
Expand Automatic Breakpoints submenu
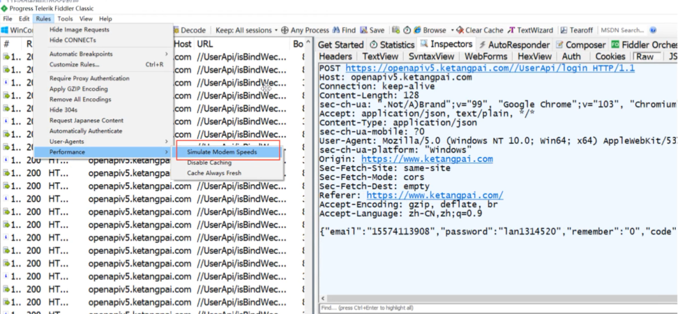pyautogui.click(x=104, y=54)
